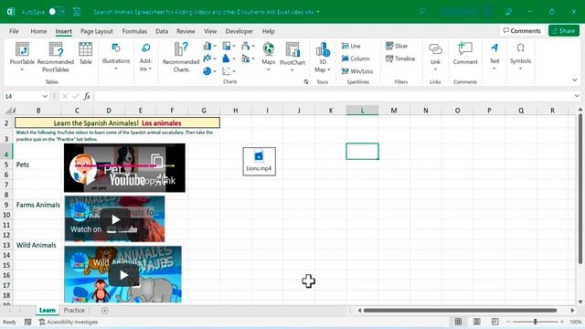
Task: Insert a column or bar chart
Action: coord(209,46)
